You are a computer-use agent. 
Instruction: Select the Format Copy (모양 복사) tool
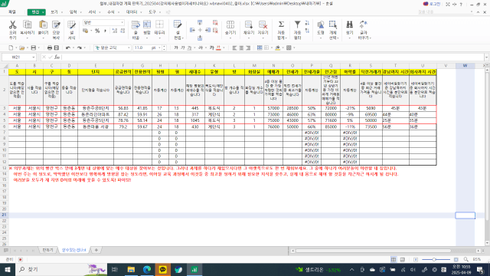coord(56,25)
